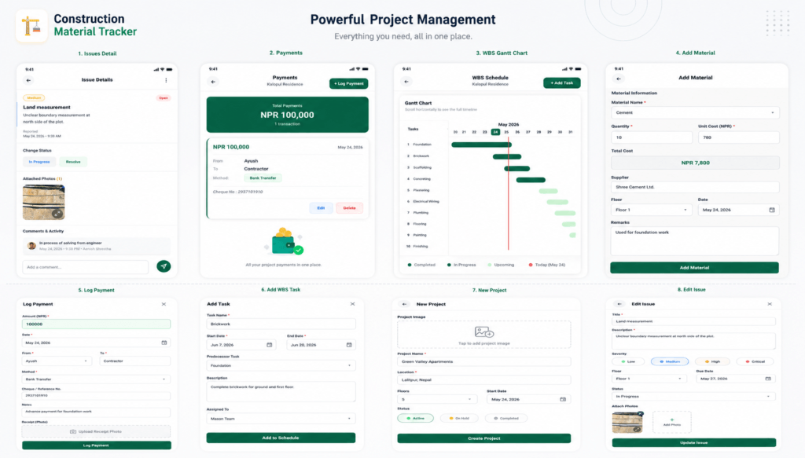Submit the green Log Payment button at bottom

[96, 445]
